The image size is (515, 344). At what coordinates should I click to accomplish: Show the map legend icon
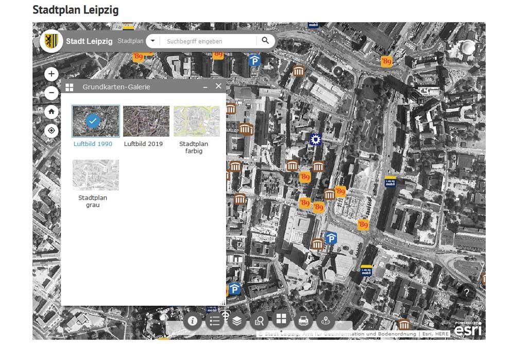[215, 320]
